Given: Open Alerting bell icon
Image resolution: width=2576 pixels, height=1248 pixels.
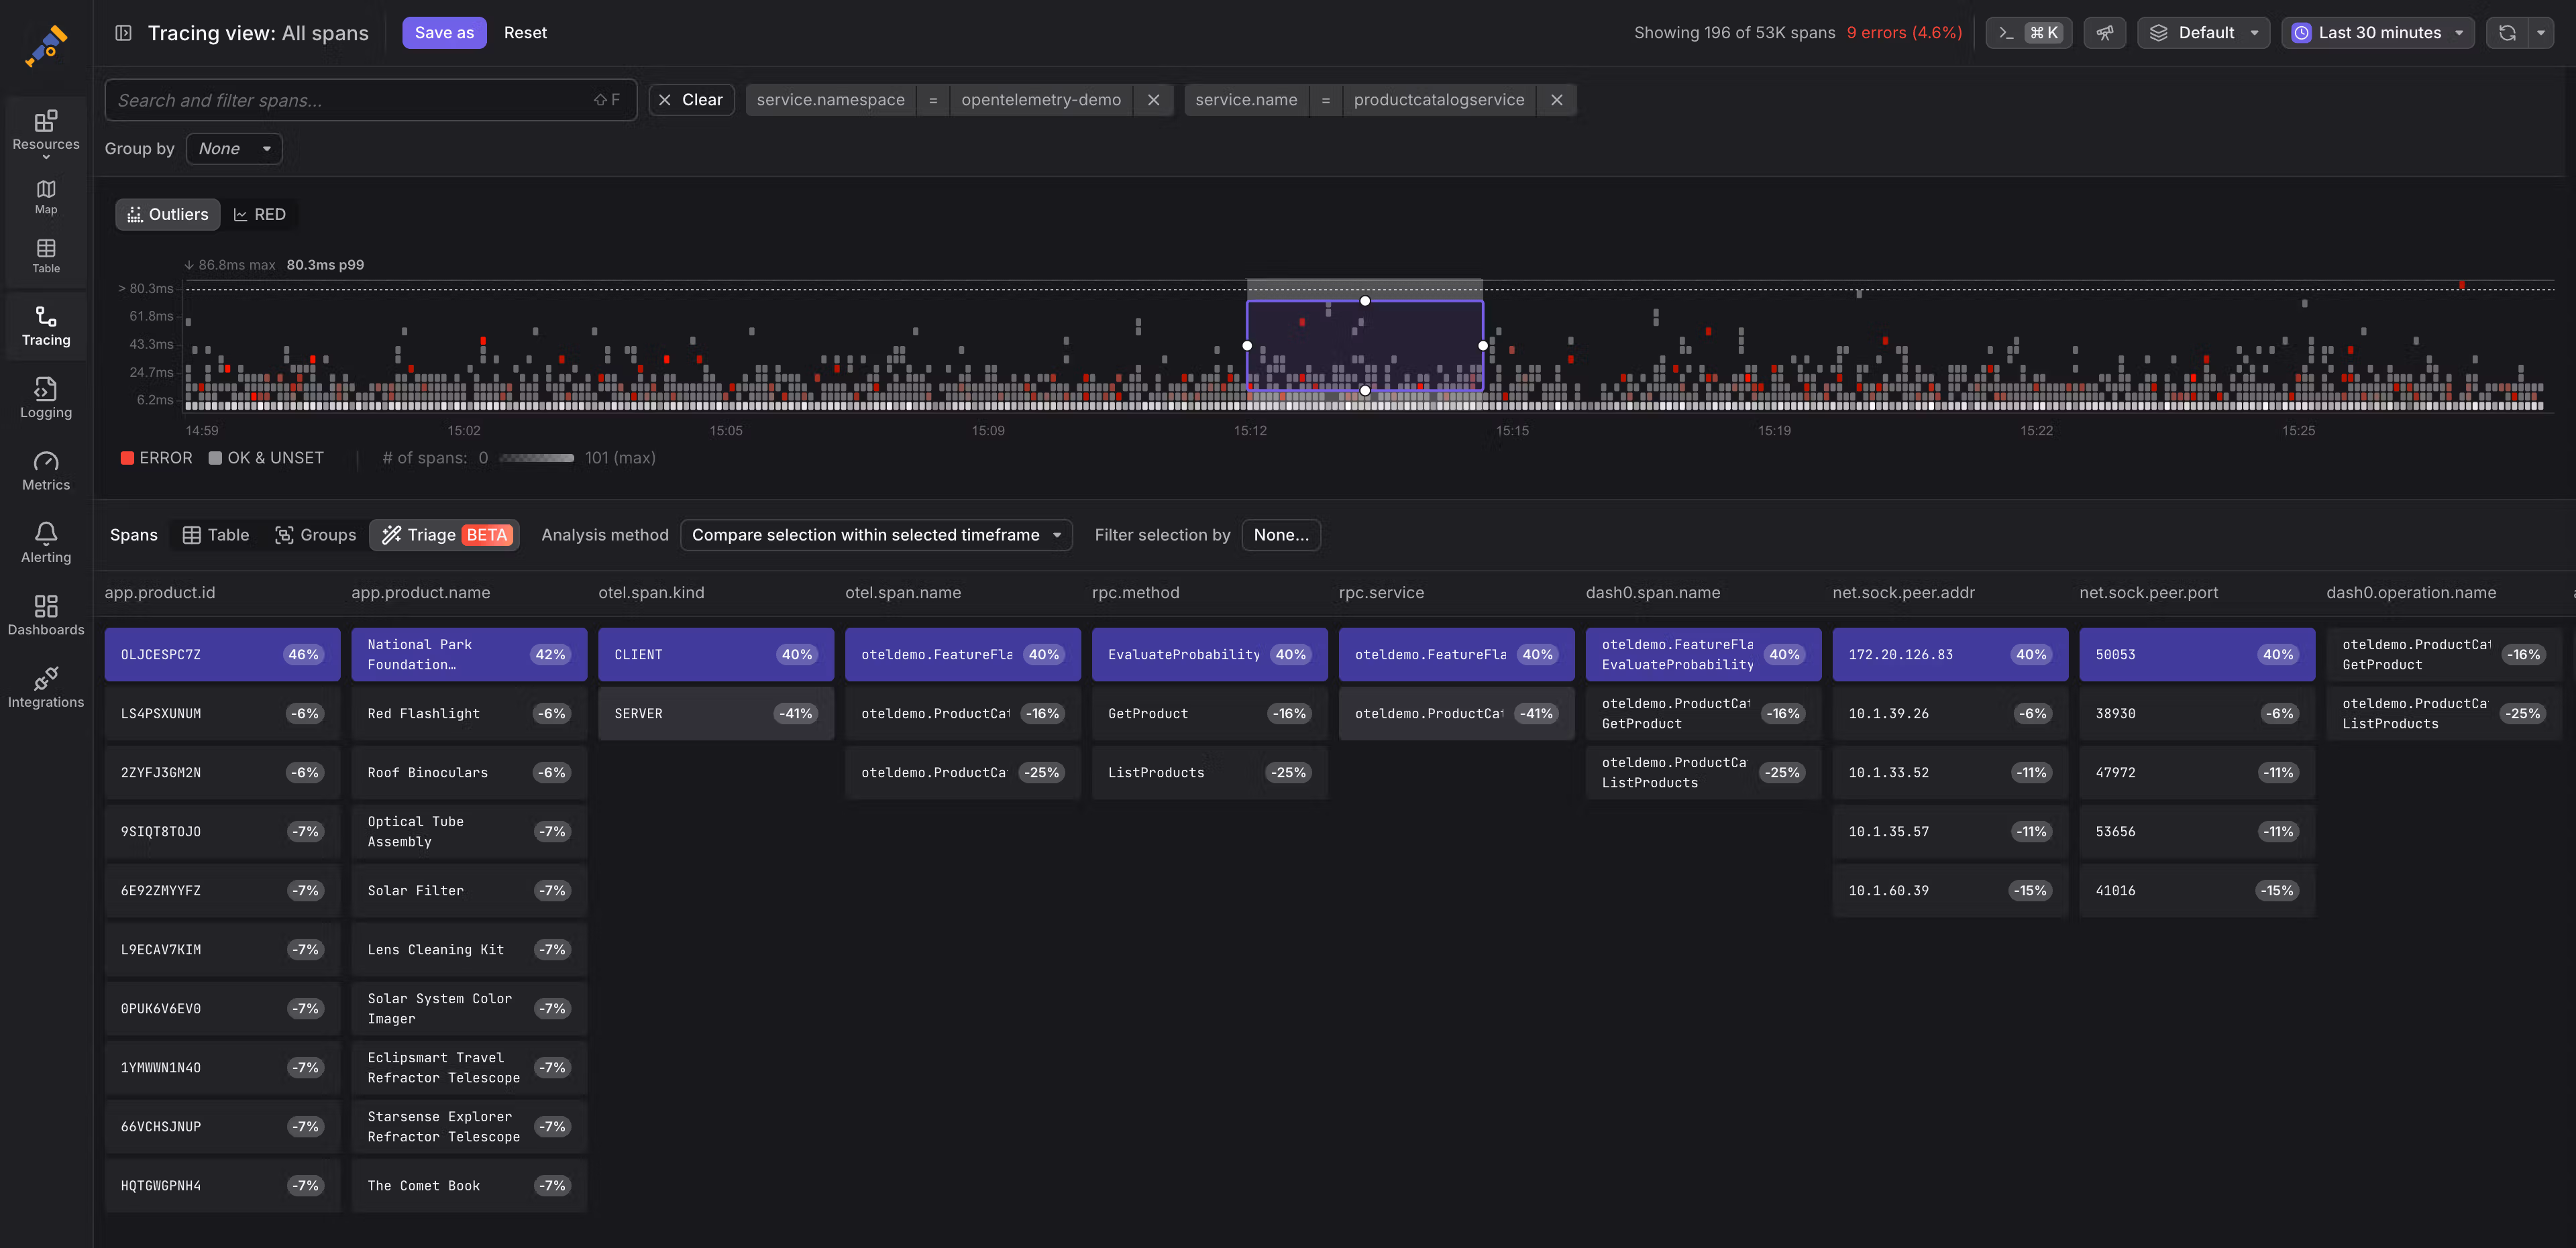Looking at the screenshot, I should (46, 542).
